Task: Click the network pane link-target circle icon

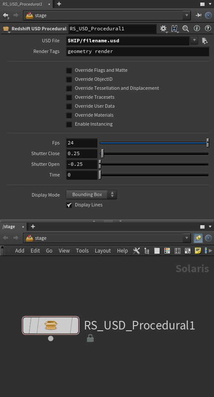Action: (208, 238)
